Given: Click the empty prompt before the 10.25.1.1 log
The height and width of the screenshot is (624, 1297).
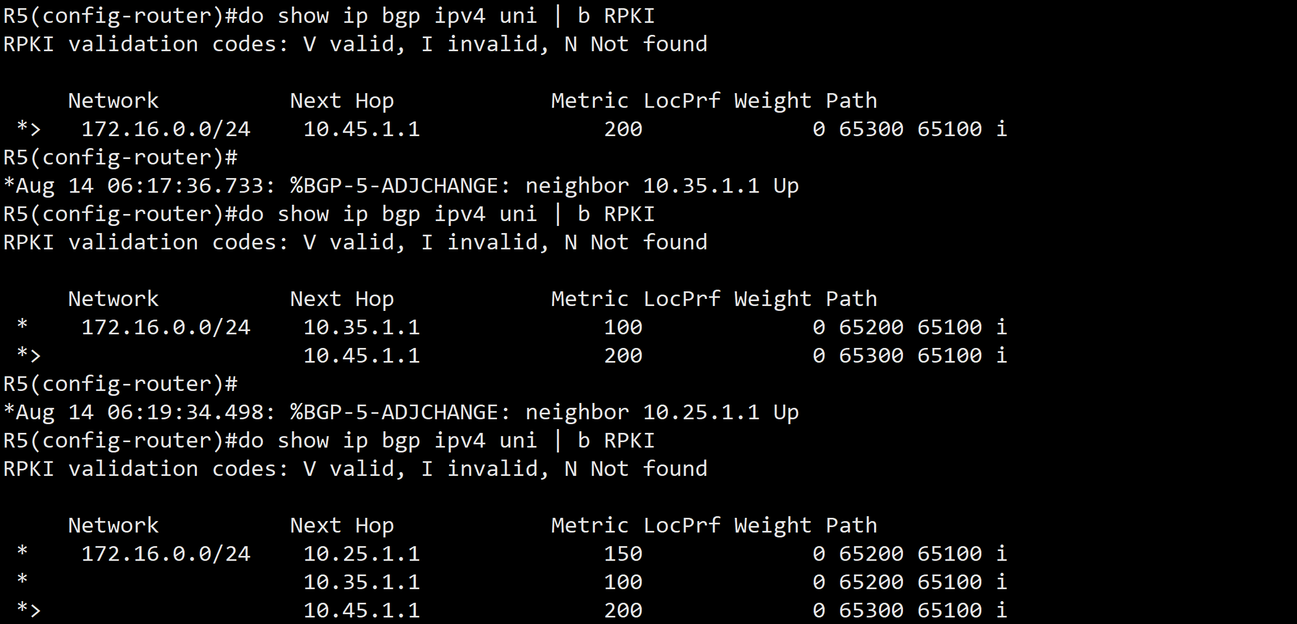Looking at the screenshot, I should (121, 384).
